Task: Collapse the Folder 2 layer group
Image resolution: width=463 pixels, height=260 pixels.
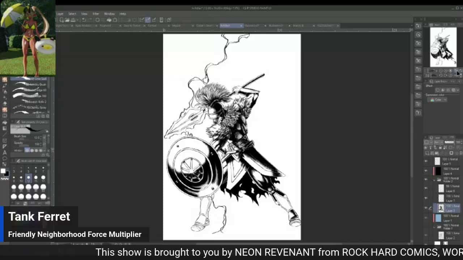Action: pos(434,179)
